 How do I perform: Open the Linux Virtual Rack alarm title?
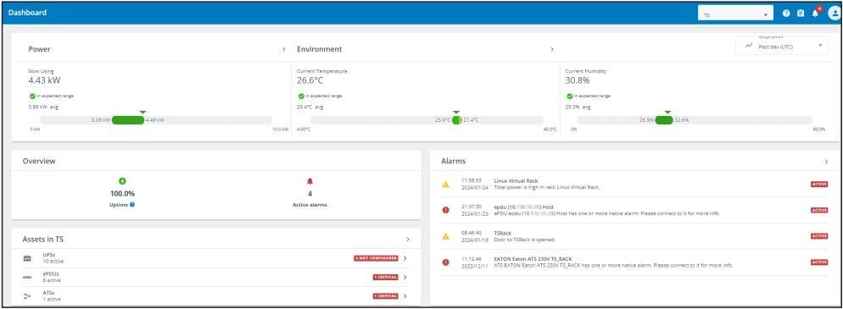pos(516,181)
